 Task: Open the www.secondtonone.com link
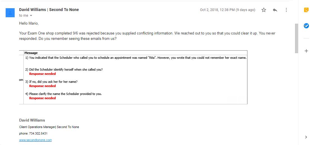[36, 140]
